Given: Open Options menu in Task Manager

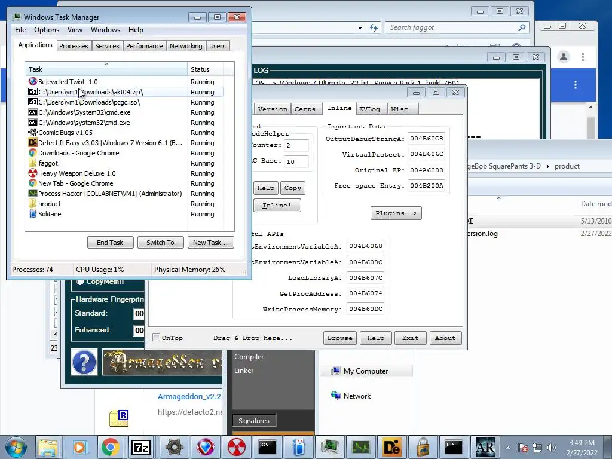Looking at the screenshot, I should click(47, 30).
